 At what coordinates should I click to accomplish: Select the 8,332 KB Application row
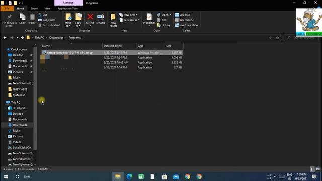tap(112, 62)
